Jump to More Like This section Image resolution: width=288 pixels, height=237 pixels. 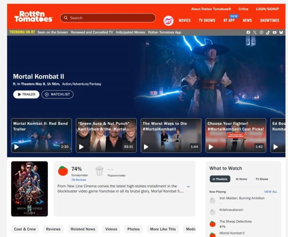click(x=163, y=229)
